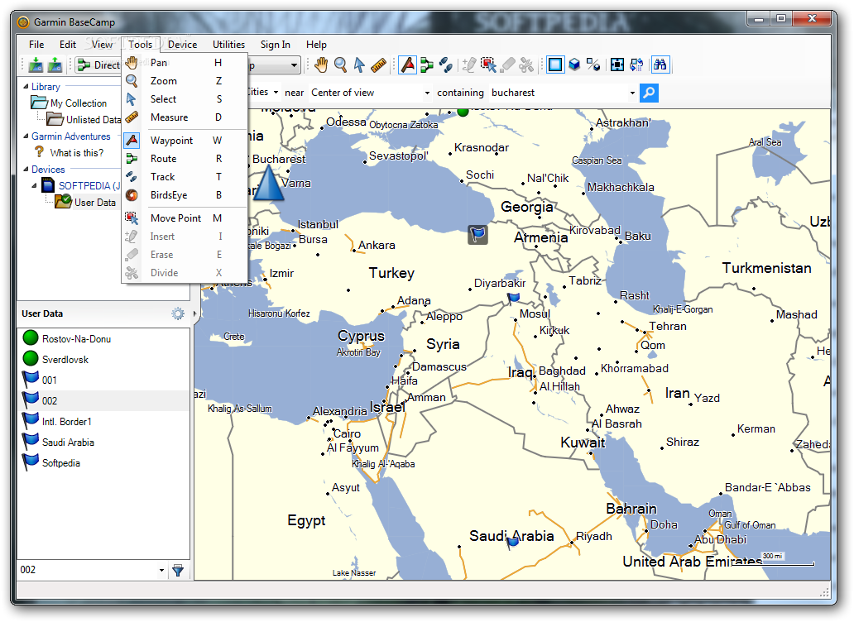Collapse the Garmin Adventures section
Viewport: 854px width, 622px height.
click(26, 136)
